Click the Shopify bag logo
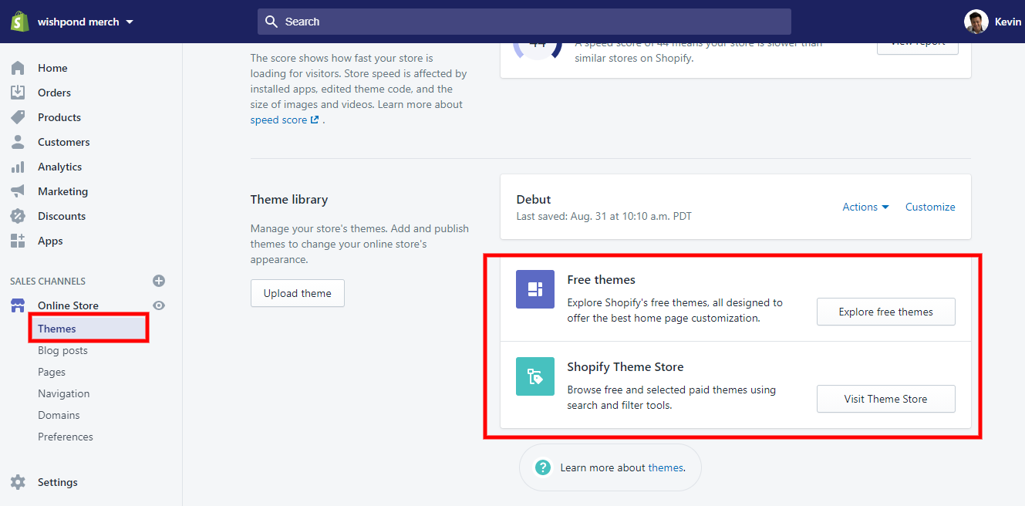 [x=19, y=22]
